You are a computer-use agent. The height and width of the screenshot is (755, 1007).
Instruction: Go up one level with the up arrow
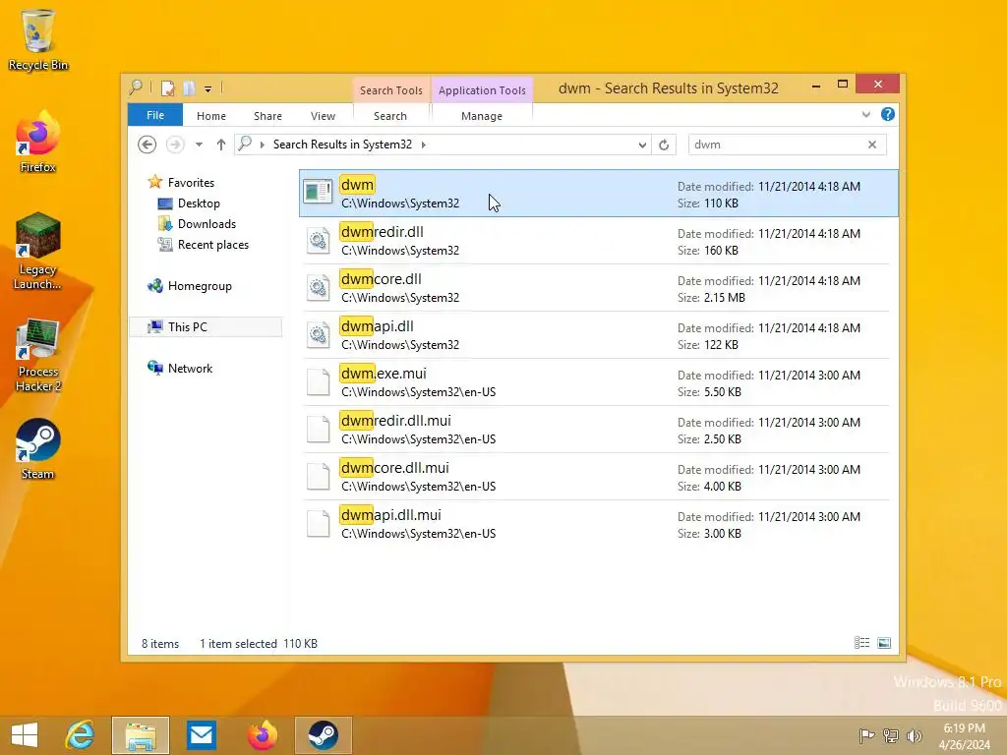(221, 145)
